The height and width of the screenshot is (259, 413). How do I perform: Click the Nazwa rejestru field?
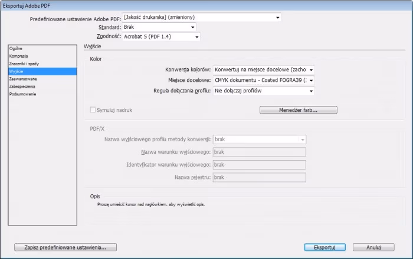pos(260,177)
